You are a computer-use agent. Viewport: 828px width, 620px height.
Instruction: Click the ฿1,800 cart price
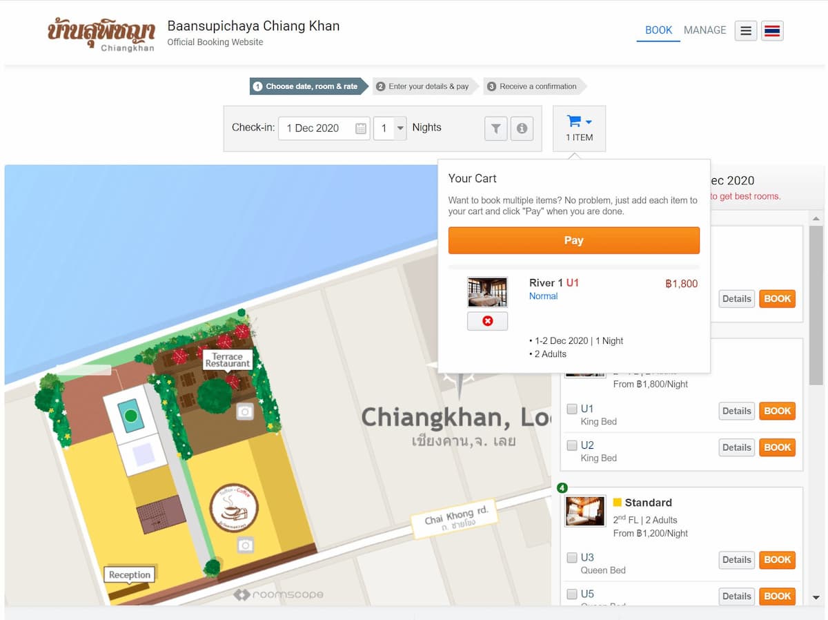click(682, 284)
